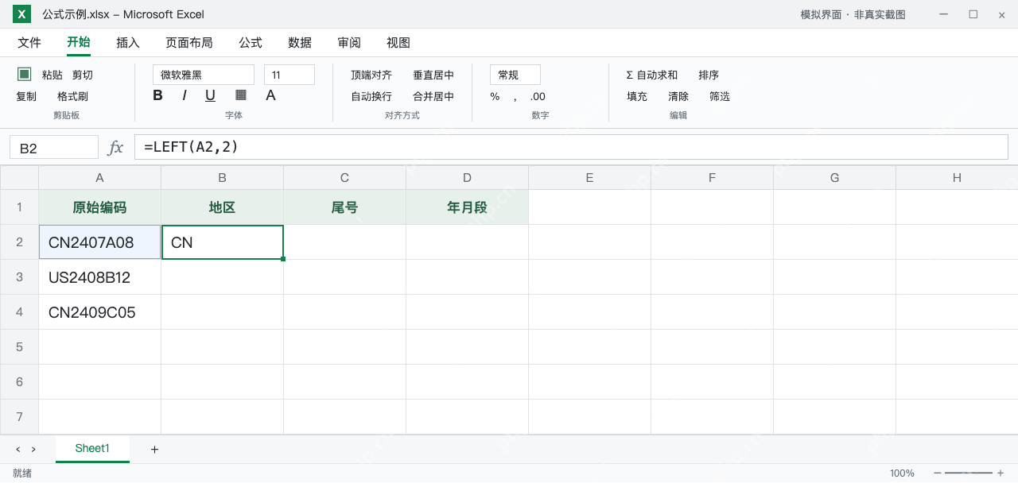Viewport: 1018px width, 483px height.
Task: Click the 就绪 status bar text
Action: [x=22, y=473]
